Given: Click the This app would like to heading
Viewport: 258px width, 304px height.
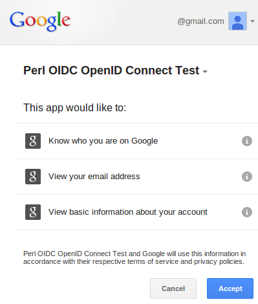Looking at the screenshot, I should click(x=75, y=107).
